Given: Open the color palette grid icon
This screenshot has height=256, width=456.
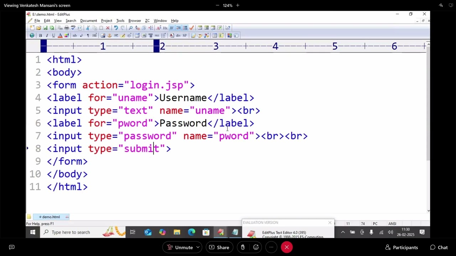Looking at the screenshot, I should pos(67,36).
